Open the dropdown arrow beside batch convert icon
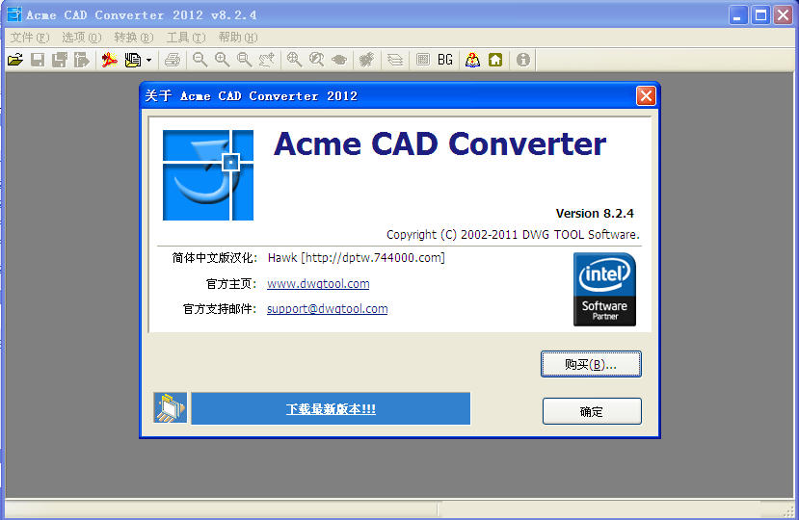This screenshot has height=520, width=799. (148, 60)
